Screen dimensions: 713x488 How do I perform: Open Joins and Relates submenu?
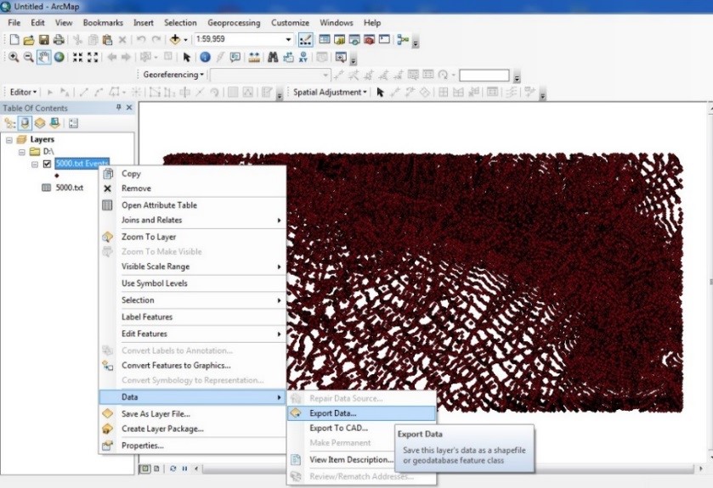point(192,220)
